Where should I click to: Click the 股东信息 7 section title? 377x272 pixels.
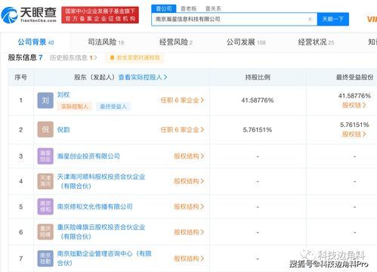[25, 57]
